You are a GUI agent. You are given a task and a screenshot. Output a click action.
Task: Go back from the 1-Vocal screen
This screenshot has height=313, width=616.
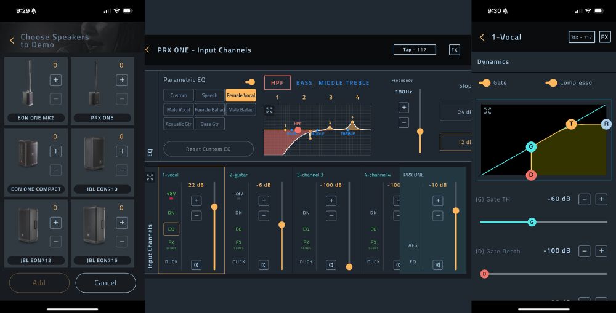point(482,37)
